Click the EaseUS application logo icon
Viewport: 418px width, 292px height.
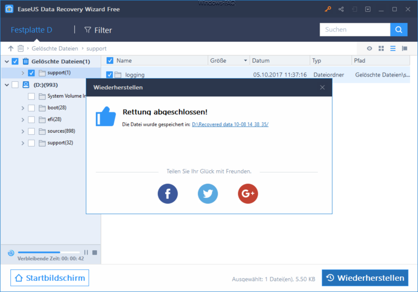pyautogui.click(x=9, y=9)
